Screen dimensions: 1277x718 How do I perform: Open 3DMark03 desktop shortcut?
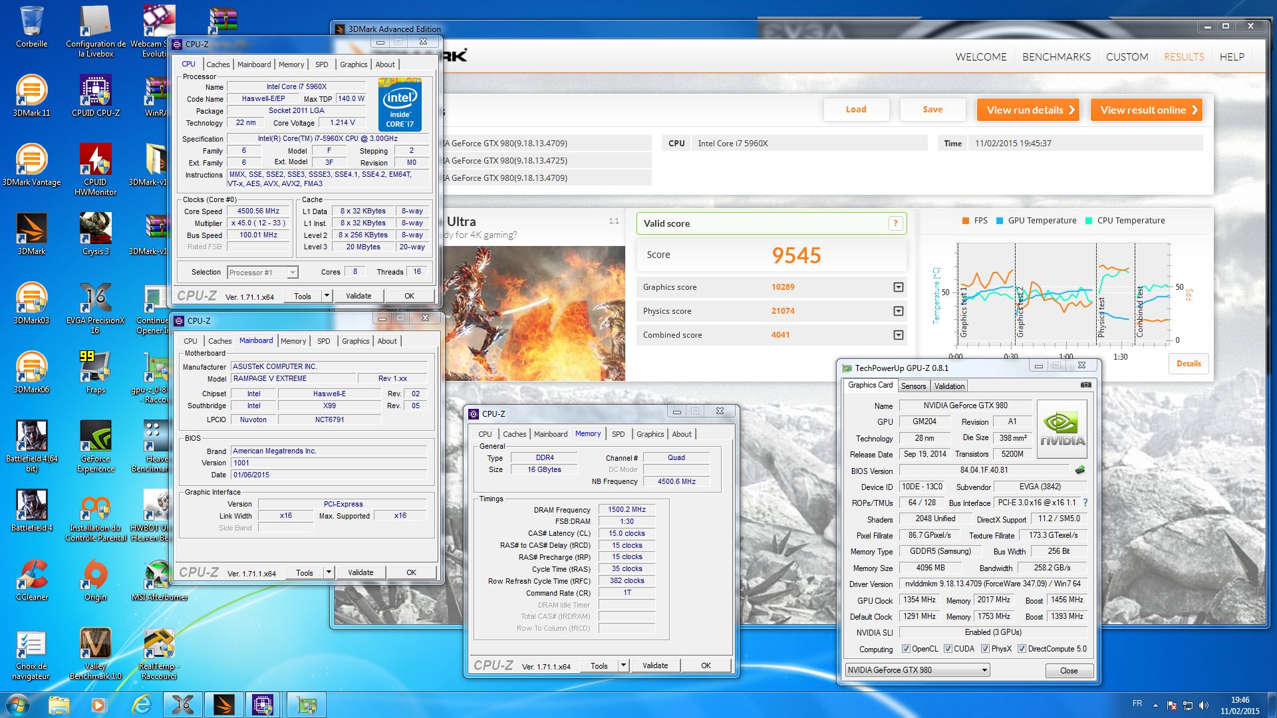coord(31,303)
